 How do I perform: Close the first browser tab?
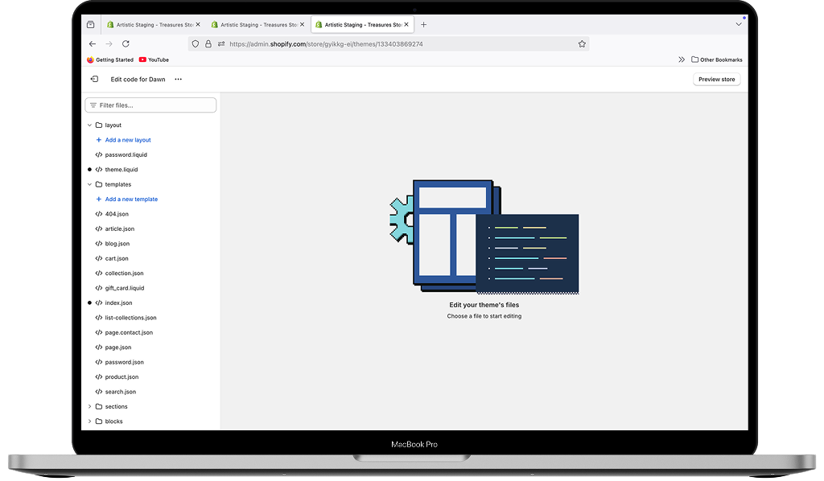[198, 25]
